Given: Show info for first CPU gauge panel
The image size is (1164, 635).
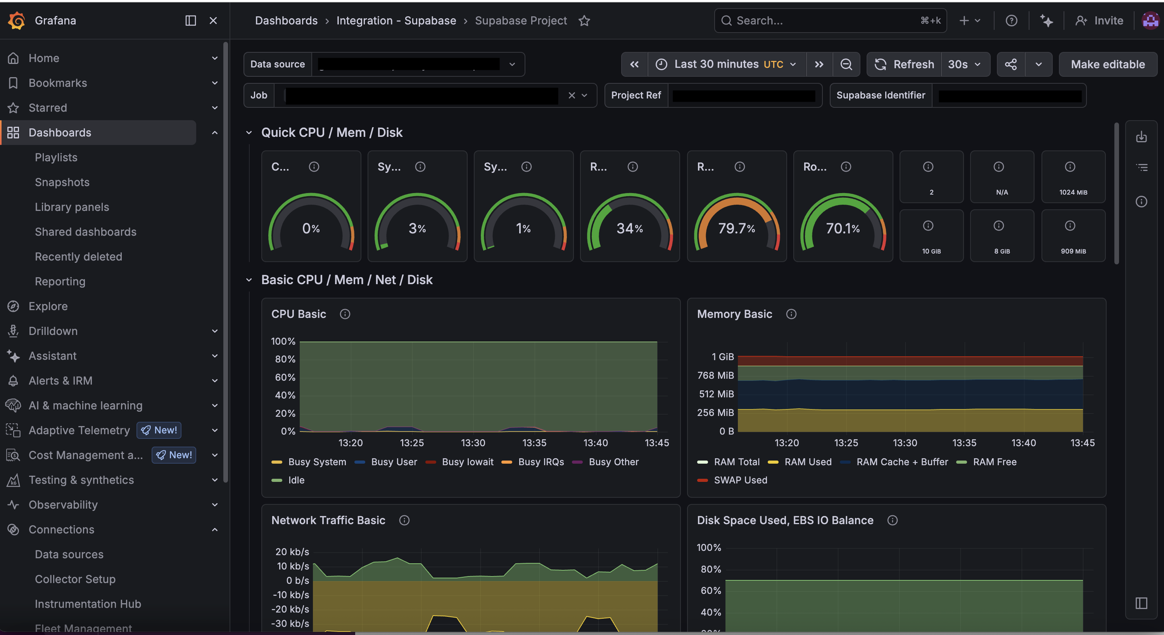Looking at the screenshot, I should (x=314, y=167).
